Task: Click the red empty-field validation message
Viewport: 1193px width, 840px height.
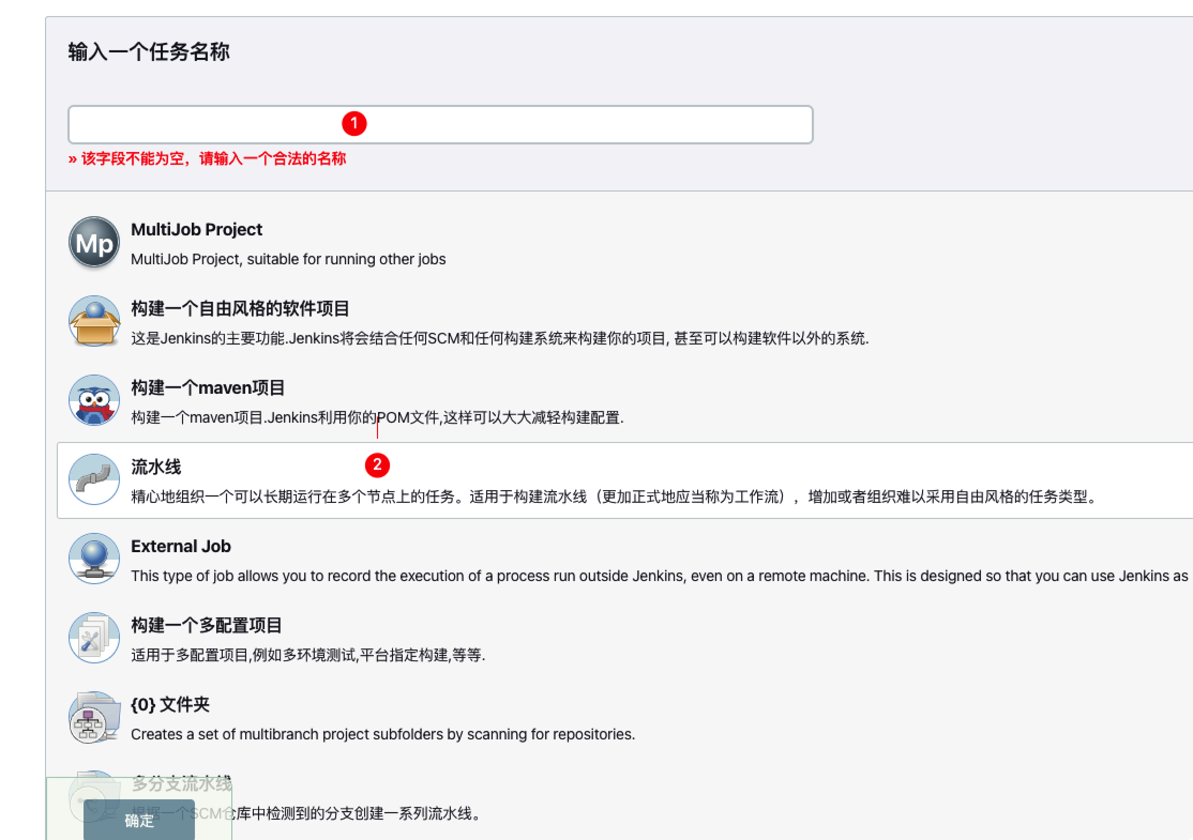Action: coord(207,159)
